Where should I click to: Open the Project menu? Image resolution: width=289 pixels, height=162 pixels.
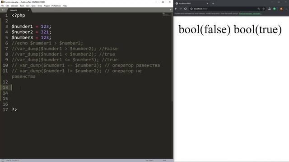(x=47, y=6)
